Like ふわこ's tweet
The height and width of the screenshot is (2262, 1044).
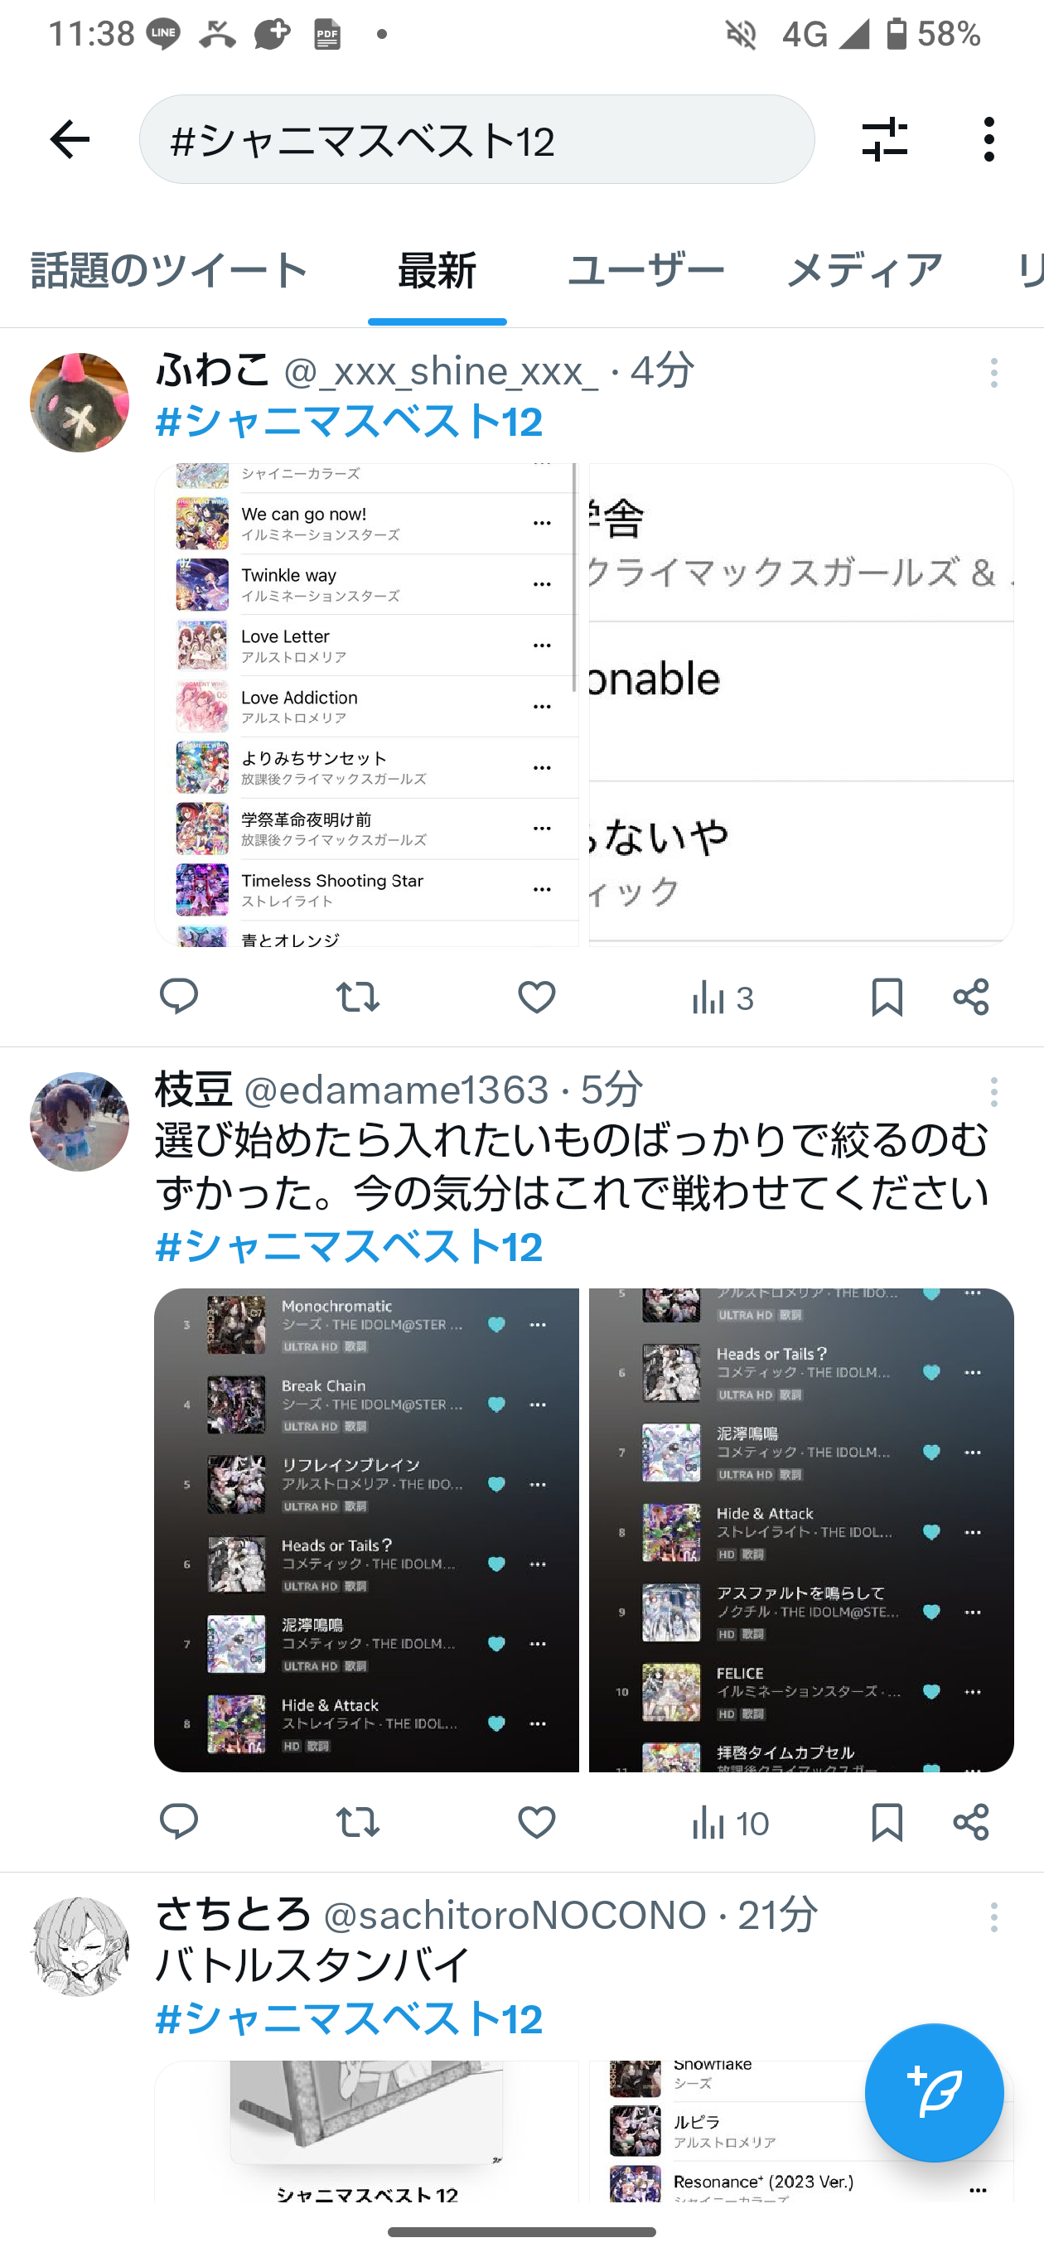point(536,998)
